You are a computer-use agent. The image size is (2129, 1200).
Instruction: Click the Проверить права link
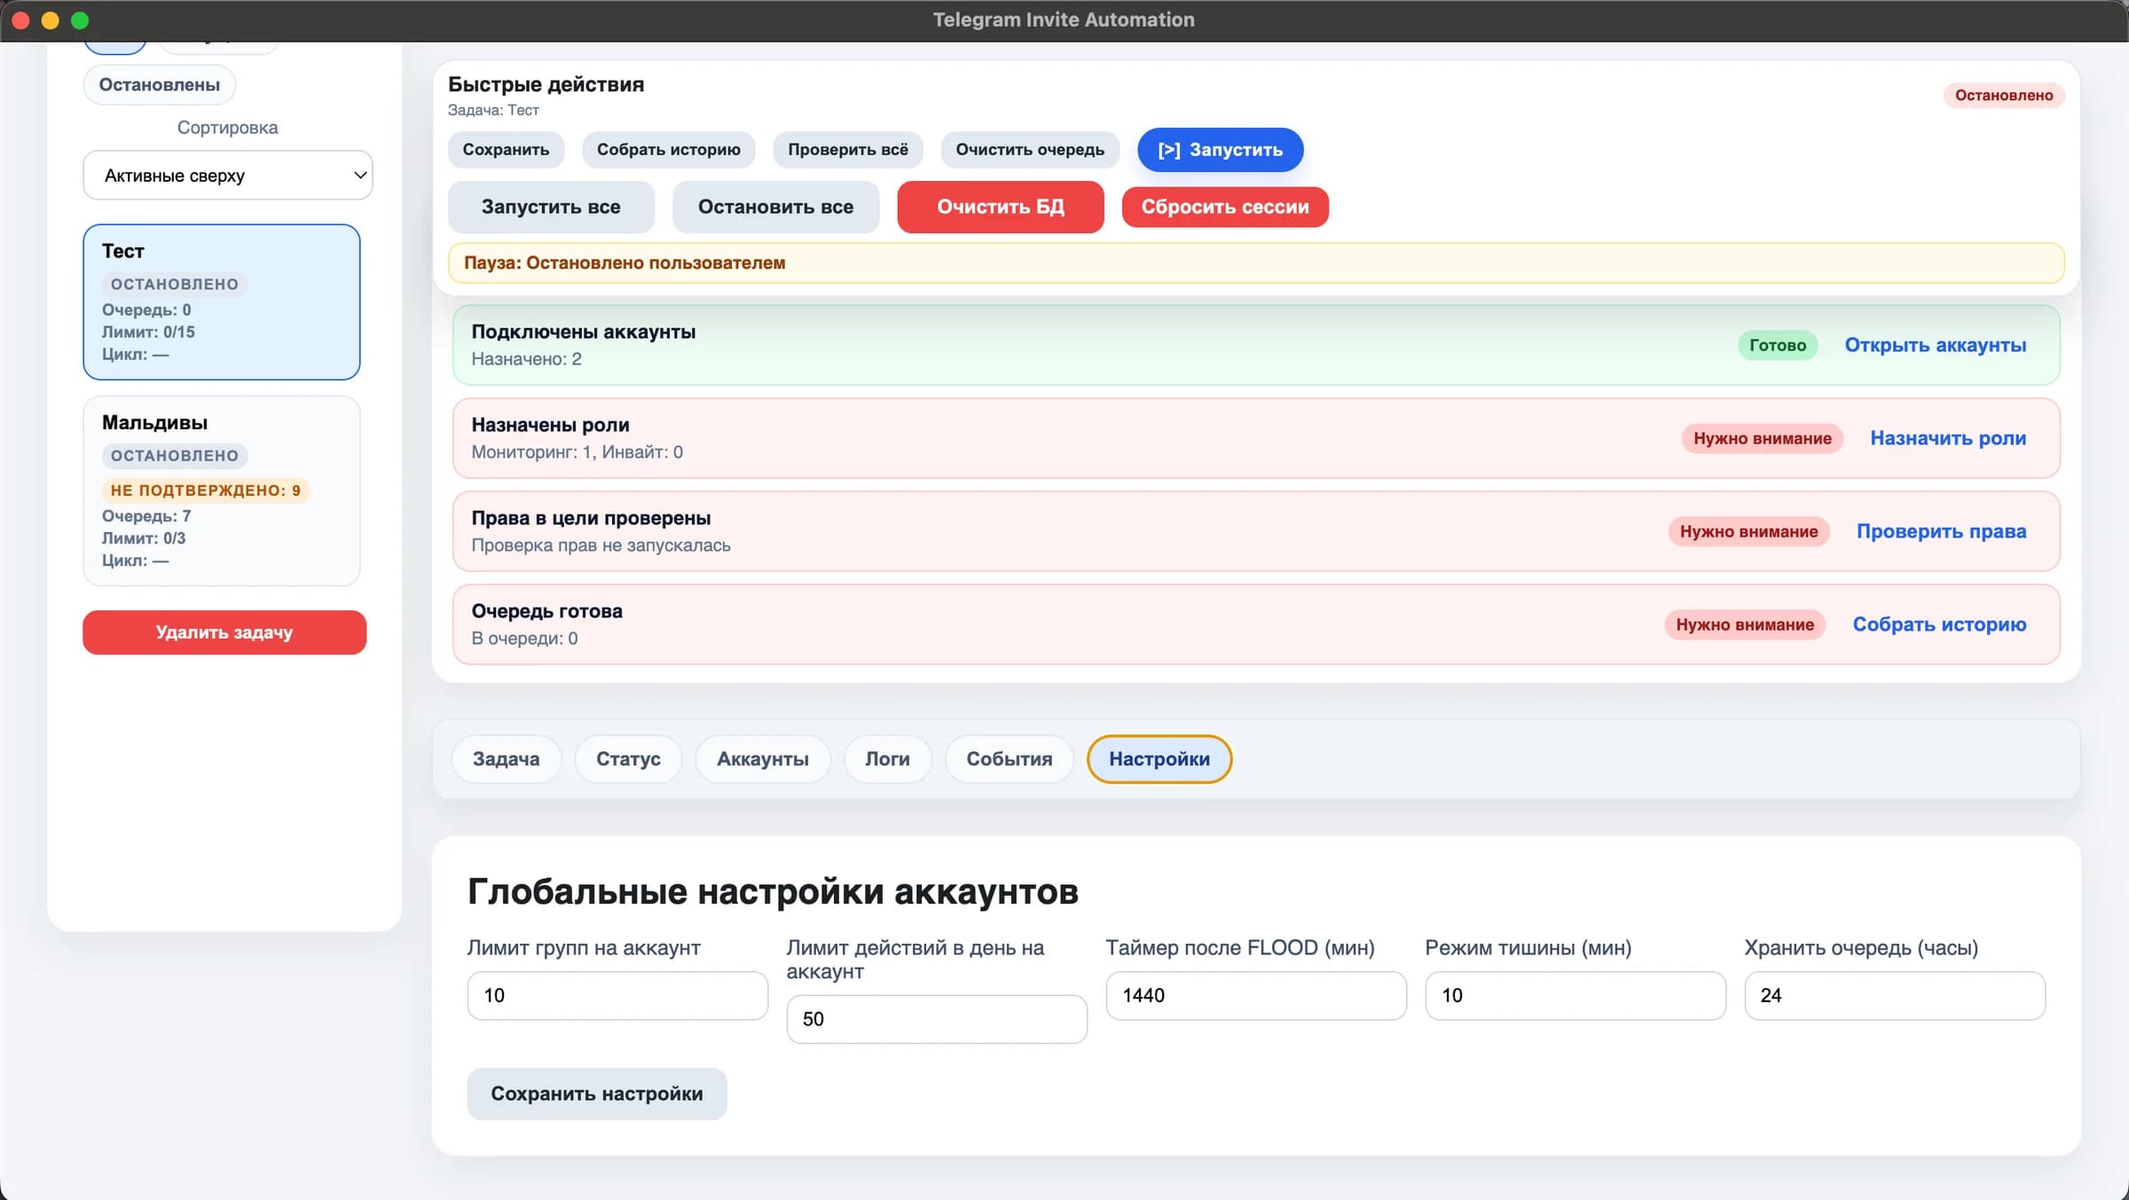tap(1942, 531)
